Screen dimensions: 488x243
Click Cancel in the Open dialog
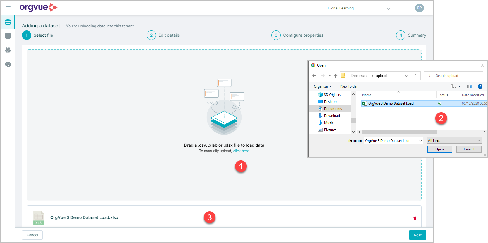click(469, 149)
